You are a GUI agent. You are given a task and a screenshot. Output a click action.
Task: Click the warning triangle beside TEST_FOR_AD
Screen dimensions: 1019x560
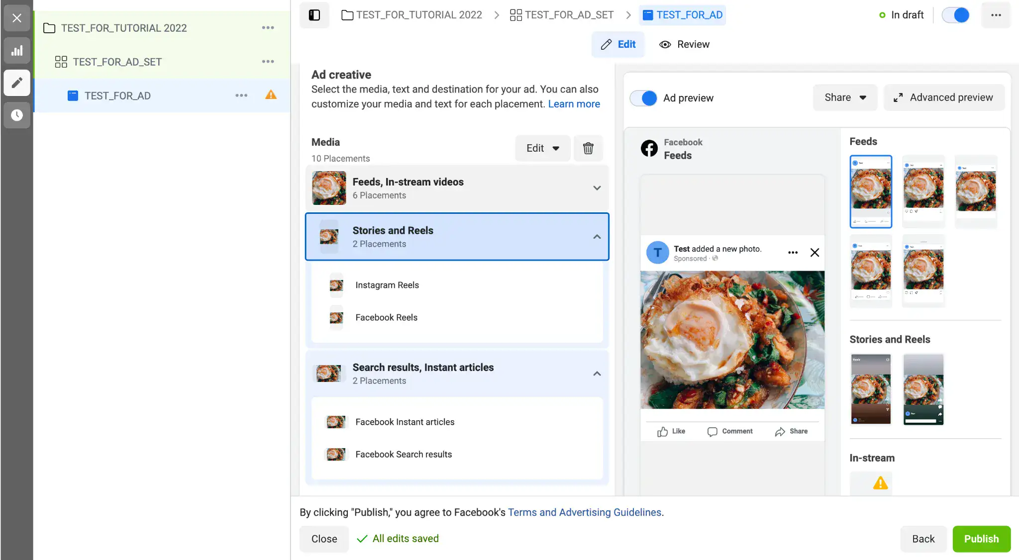coord(271,95)
